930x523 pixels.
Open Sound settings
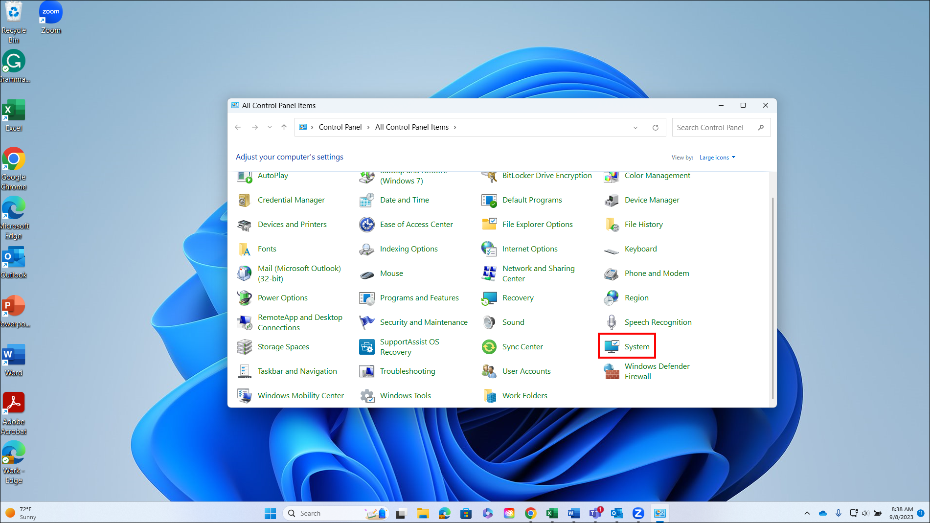point(513,322)
